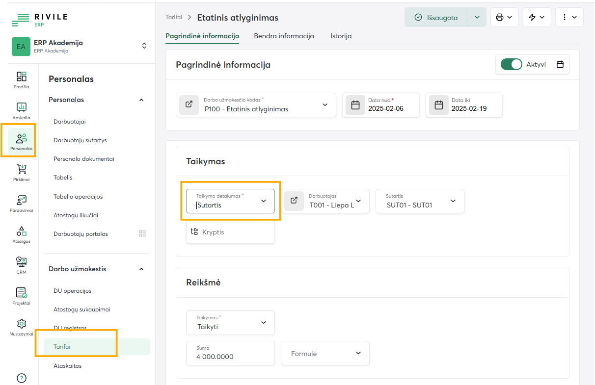Open Darbuotojų sutartys in sidebar
595x385 pixels.
point(80,140)
